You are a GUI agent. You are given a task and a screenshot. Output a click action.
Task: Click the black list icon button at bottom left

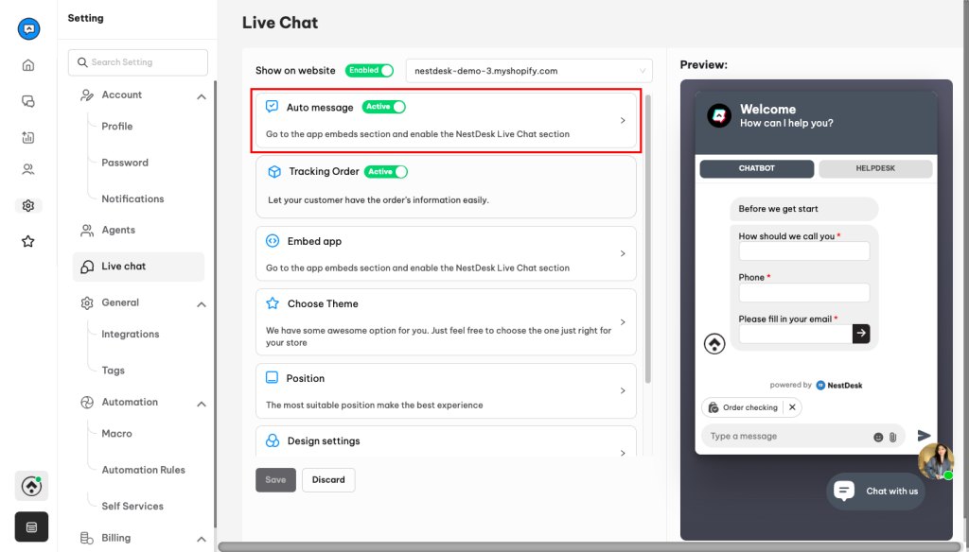click(x=31, y=526)
